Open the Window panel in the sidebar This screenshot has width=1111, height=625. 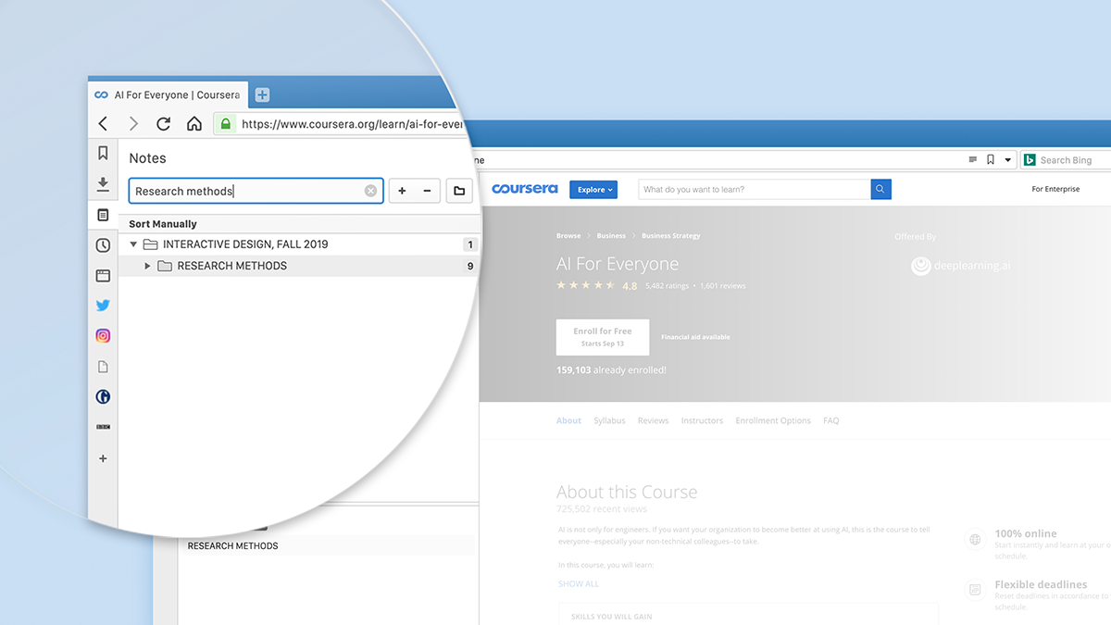click(x=103, y=276)
